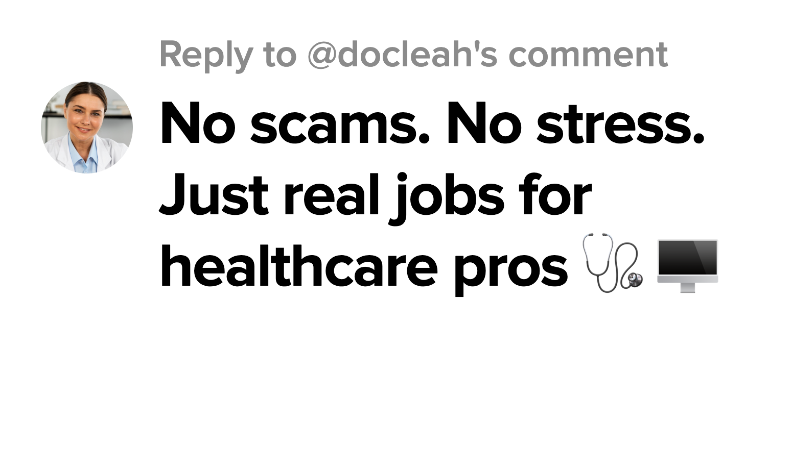Click the word "healthcare"
Image resolution: width=792 pixels, height=449 pixels.
tap(299, 265)
